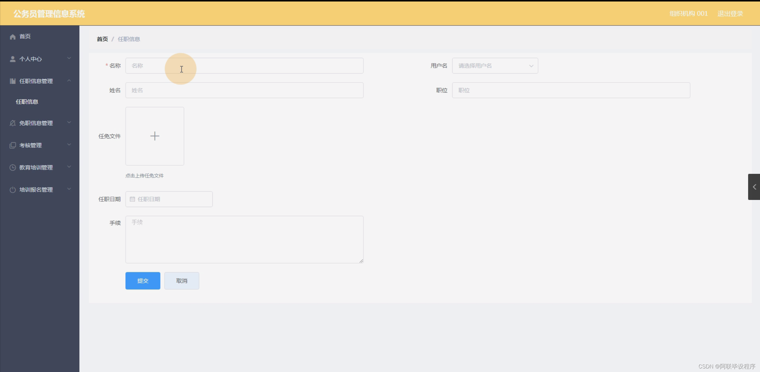
Task: Expand the 考核管理 menu chevron
Action: coord(69,145)
